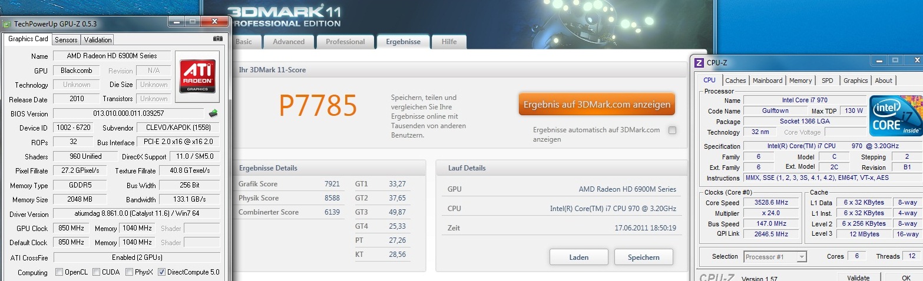Click the Device ID 1002 - 6720 field

(x=74, y=128)
